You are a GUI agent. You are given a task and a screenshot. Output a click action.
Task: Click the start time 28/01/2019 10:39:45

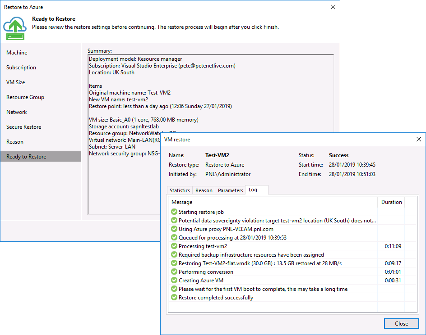click(352, 165)
